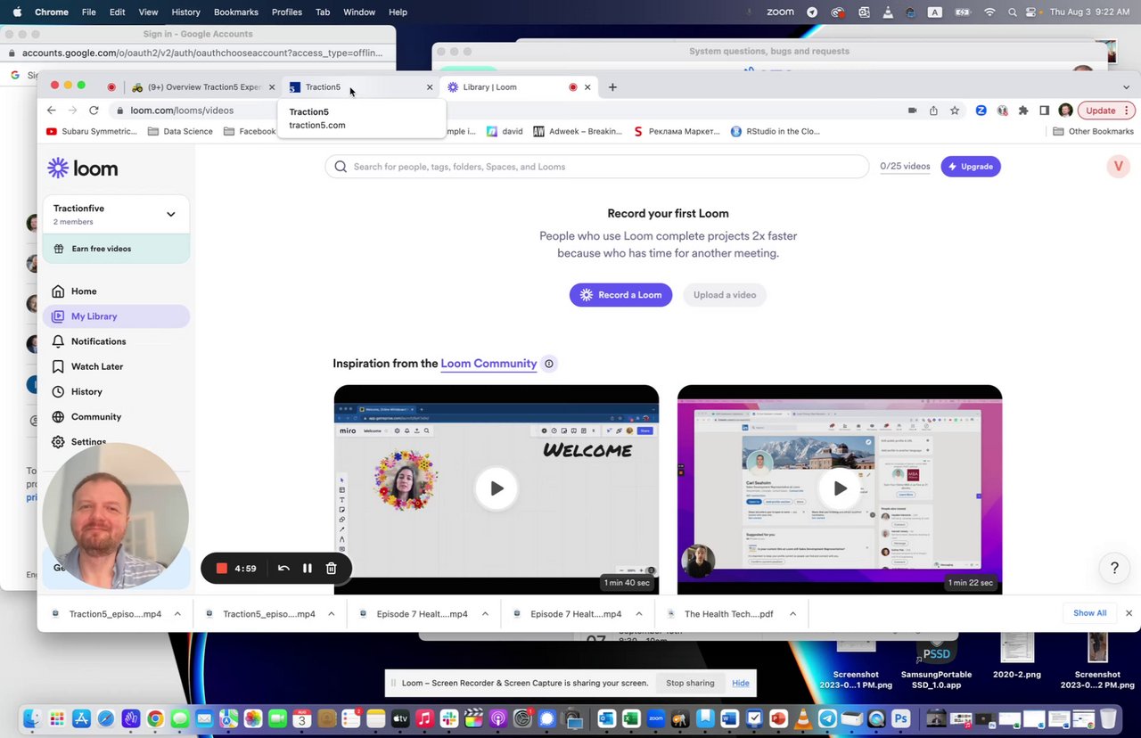The width and height of the screenshot is (1141, 738).
Task: Expand options for The Health Tech pdf download
Action: click(792, 614)
